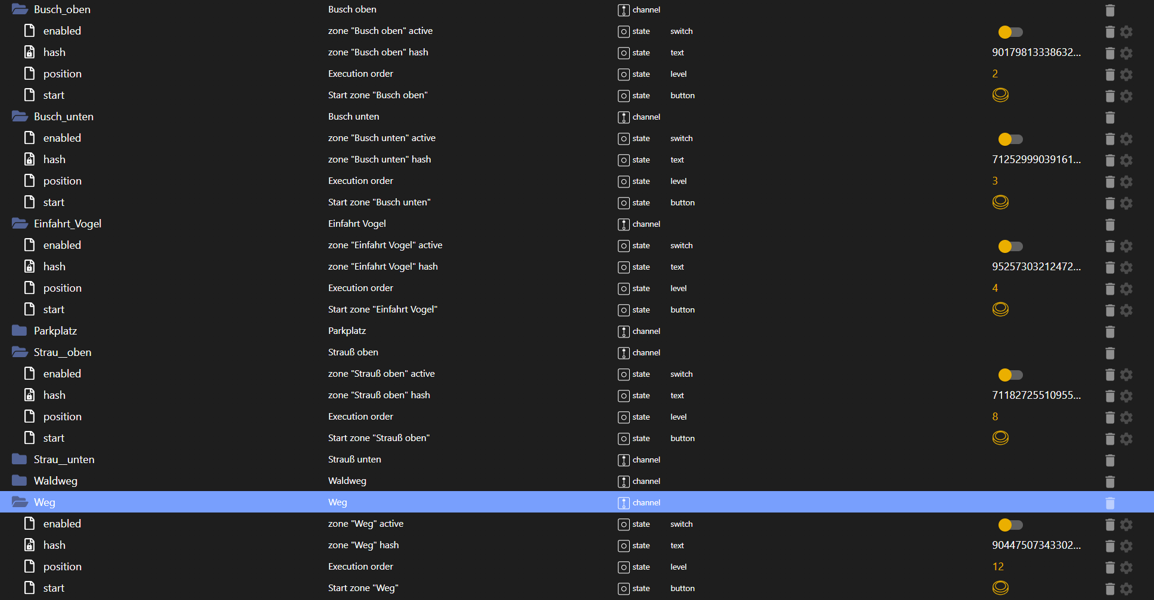Delete the Weg channel
The height and width of the screenshot is (600, 1154).
pos(1110,503)
